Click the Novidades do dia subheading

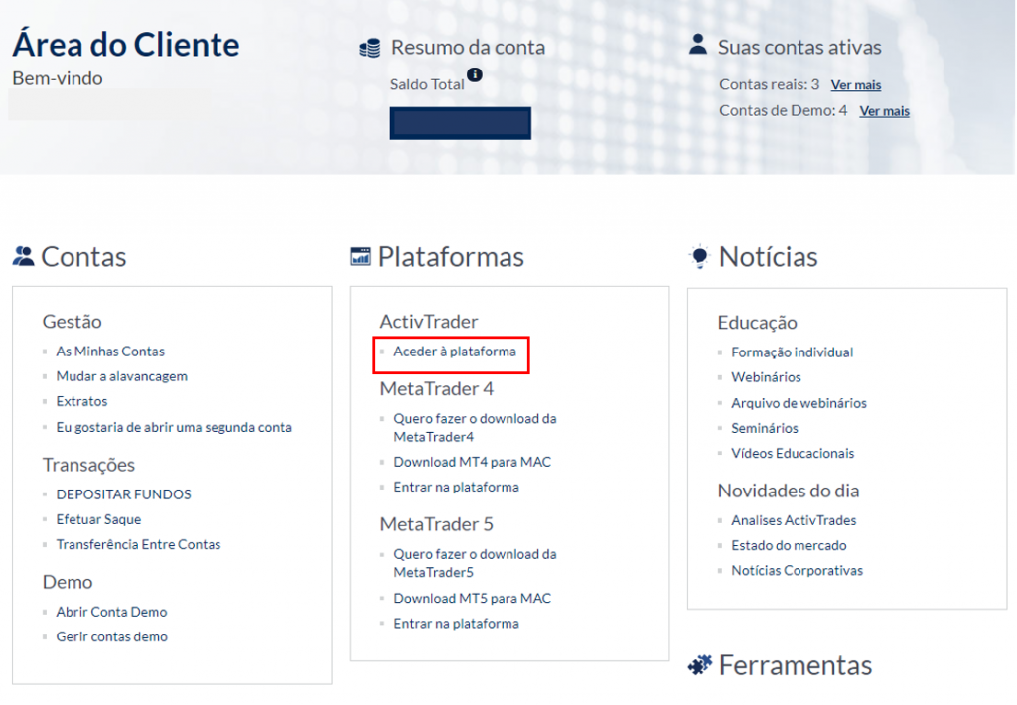[788, 491]
